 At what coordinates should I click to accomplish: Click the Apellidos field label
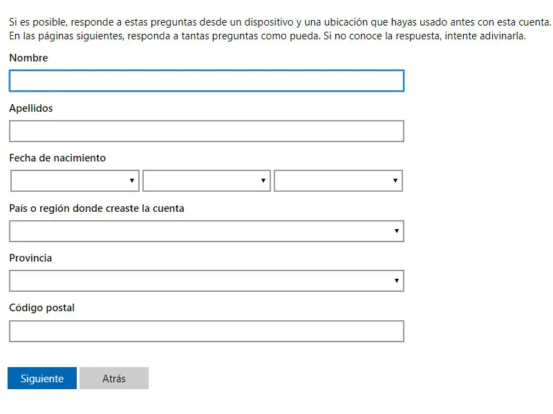click(x=31, y=108)
